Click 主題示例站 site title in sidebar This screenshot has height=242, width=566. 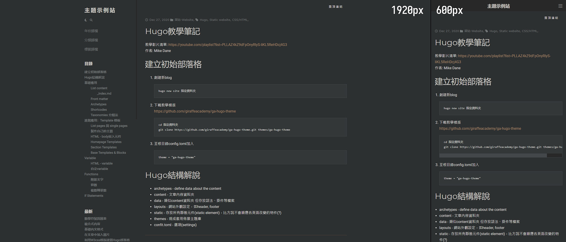pyautogui.click(x=100, y=10)
